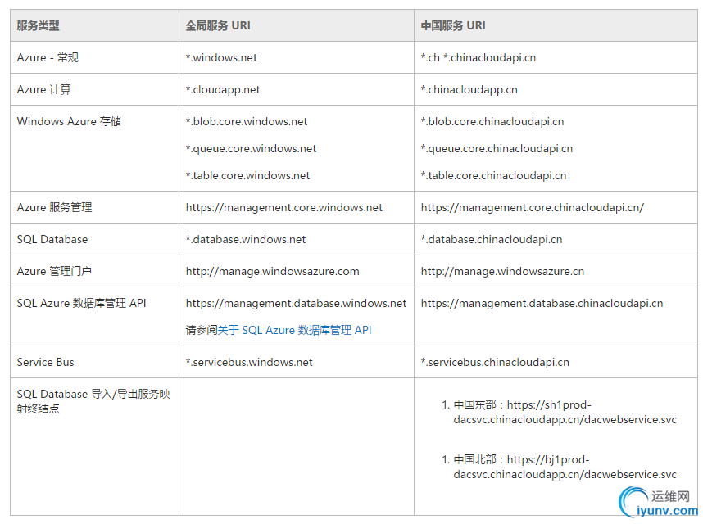Click the *.chinacloudapp.cn text
The image size is (703, 524).
[469, 89]
